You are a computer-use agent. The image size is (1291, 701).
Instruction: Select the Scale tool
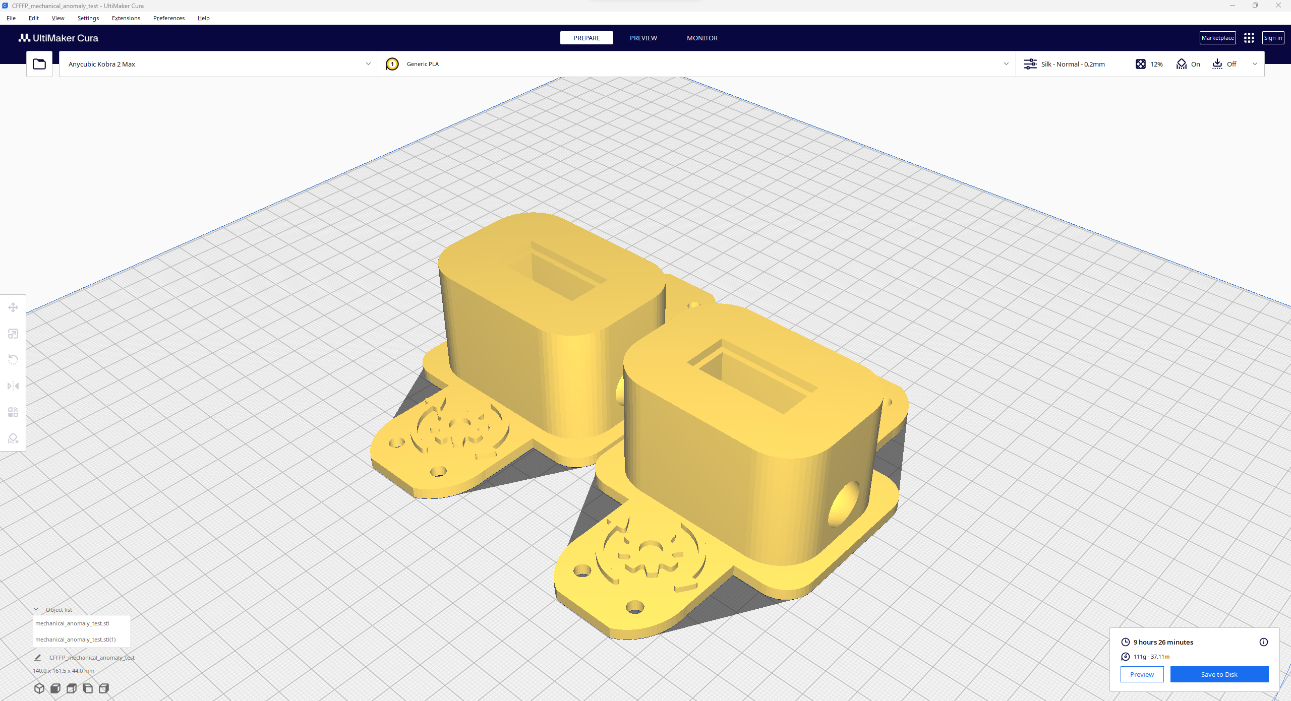coord(13,334)
